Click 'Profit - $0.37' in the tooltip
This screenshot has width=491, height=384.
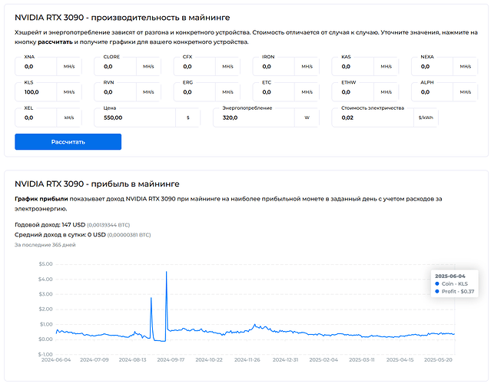tap(458, 291)
